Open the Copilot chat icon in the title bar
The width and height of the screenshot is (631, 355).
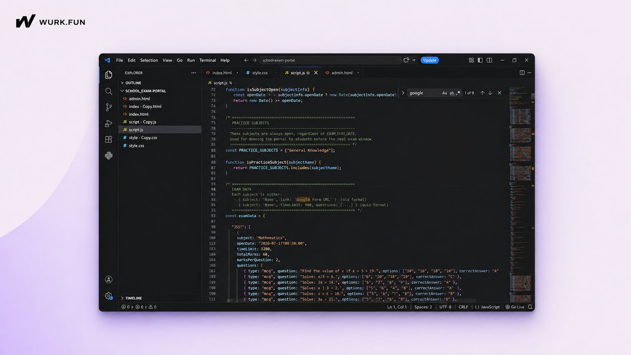pos(406,60)
